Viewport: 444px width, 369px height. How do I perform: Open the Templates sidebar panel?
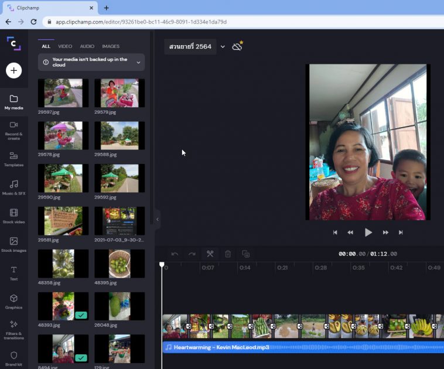tap(13, 159)
